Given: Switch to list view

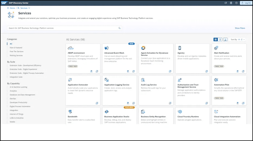Looking at the screenshot, I should [x=220, y=39].
